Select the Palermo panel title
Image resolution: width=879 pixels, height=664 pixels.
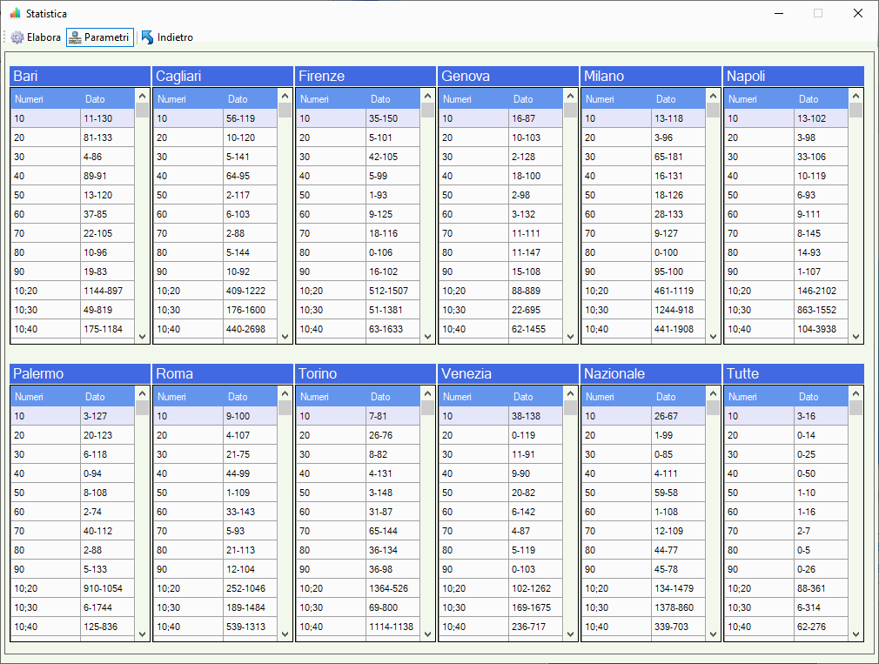coord(80,373)
